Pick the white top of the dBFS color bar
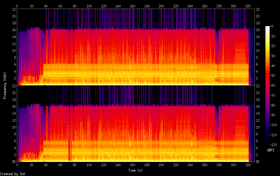This screenshot has height=176, width=280. coord(268,27)
